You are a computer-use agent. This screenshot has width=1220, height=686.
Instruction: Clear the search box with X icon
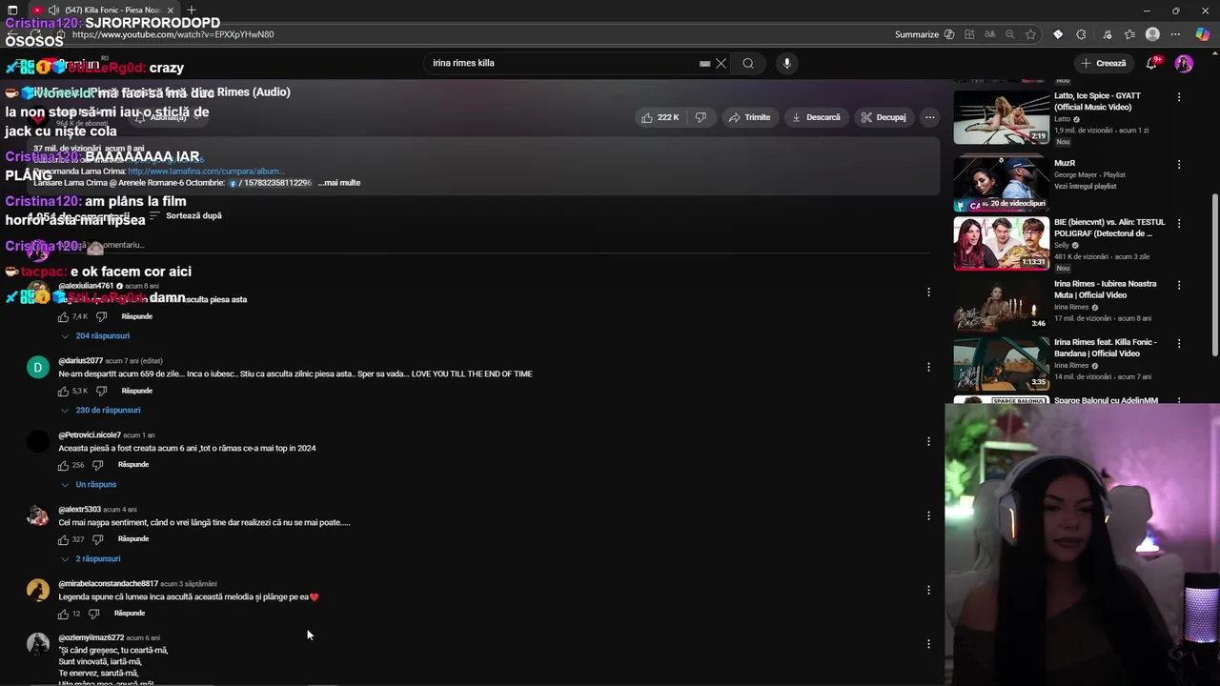(x=721, y=63)
